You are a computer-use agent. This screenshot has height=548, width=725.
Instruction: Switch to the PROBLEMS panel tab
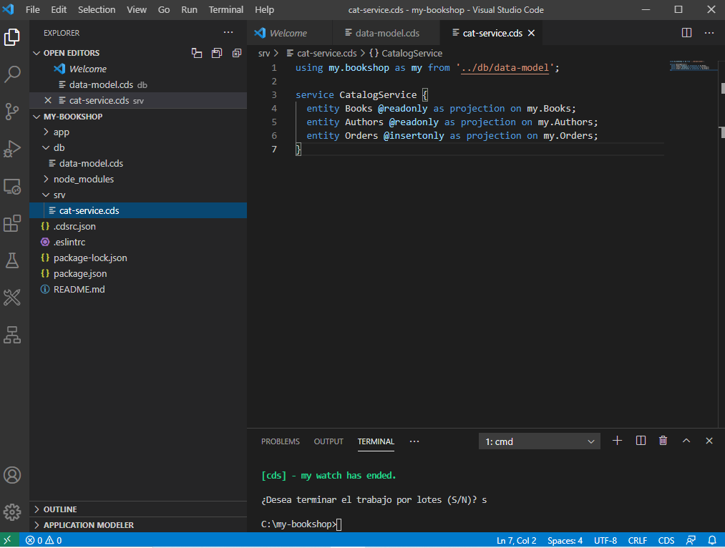click(281, 441)
